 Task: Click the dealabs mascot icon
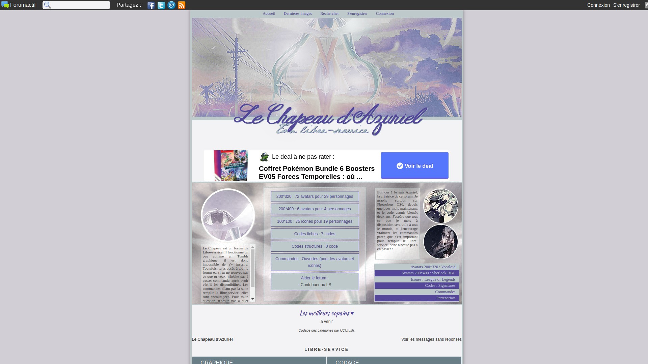[x=264, y=157]
